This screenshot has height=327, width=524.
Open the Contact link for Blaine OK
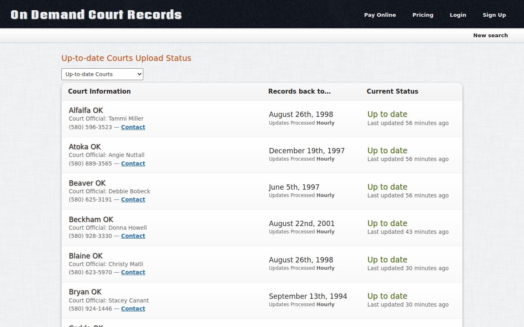coord(133,272)
